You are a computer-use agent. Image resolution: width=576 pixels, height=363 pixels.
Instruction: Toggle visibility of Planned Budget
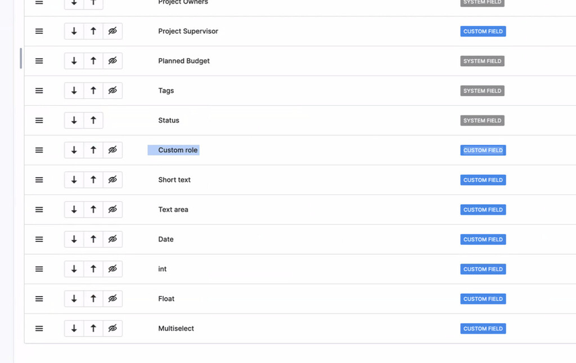pyautogui.click(x=112, y=60)
